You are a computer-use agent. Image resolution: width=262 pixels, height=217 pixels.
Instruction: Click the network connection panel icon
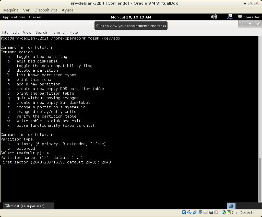[230, 17]
